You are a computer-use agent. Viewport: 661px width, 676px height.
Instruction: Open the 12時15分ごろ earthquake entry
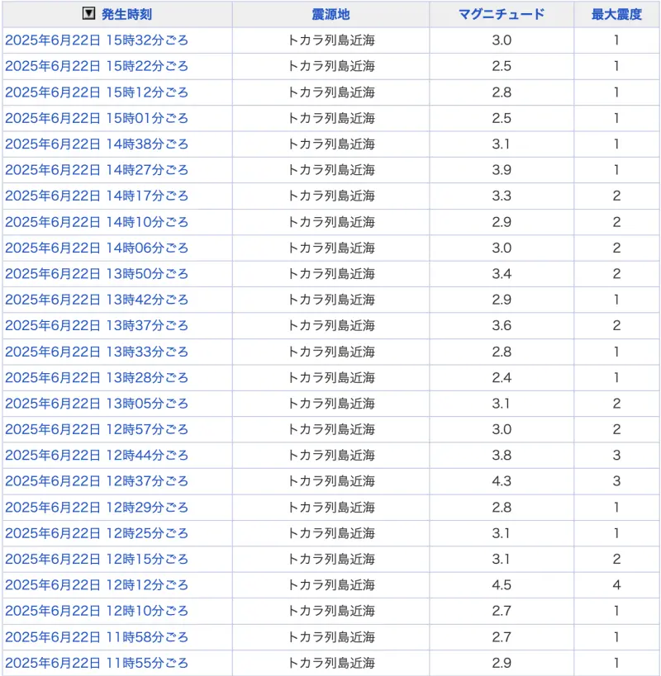click(97, 559)
